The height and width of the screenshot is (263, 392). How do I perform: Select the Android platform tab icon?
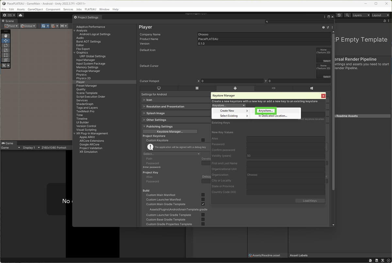pyautogui.click(x=235, y=88)
